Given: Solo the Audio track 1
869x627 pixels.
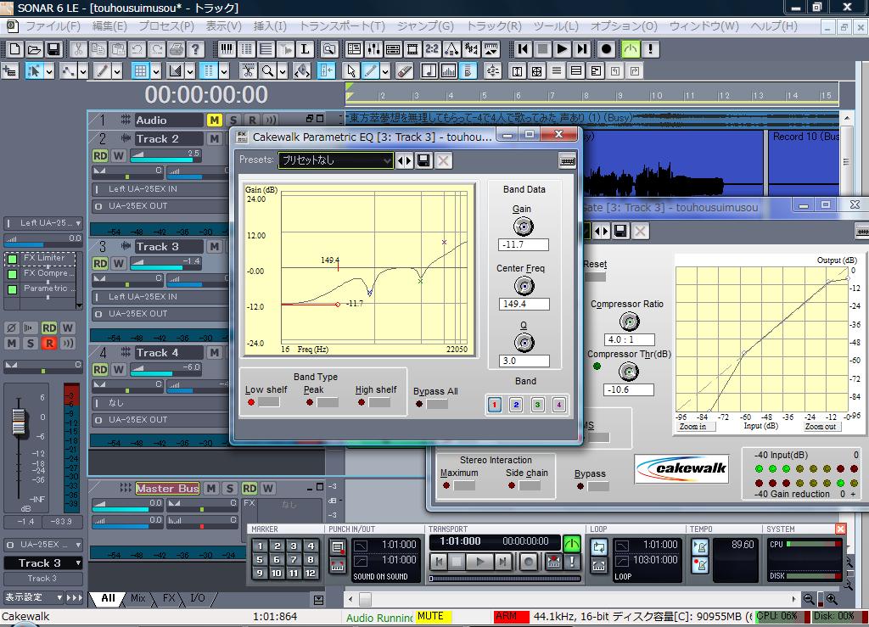Looking at the screenshot, I should pos(233,120).
